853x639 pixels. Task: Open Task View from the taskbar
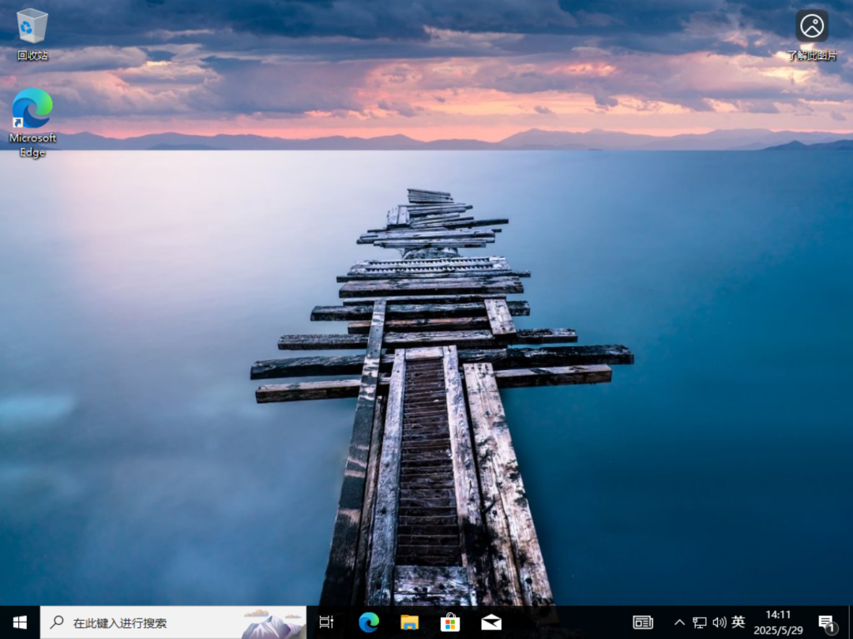click(326, 622)
